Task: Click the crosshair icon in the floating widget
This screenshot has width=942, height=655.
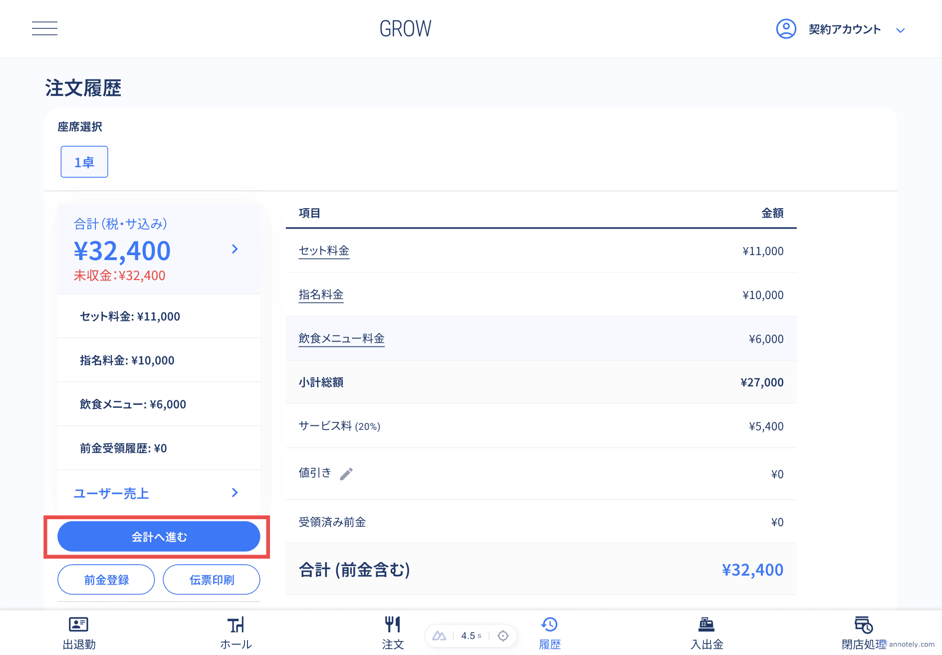Action: tap(503, 636)
